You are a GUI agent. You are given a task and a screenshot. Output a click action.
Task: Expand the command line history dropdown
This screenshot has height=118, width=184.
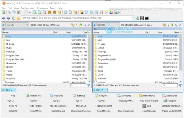(132, 18)
